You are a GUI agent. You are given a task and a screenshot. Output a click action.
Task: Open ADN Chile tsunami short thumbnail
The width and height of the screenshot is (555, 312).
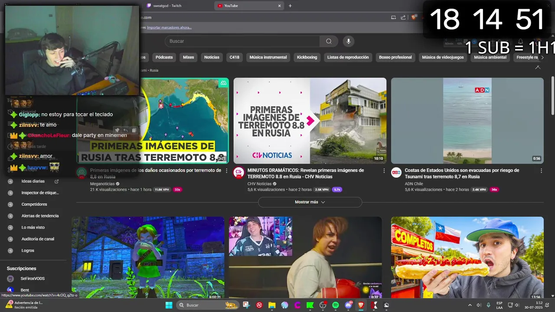[x=467, y=120]
